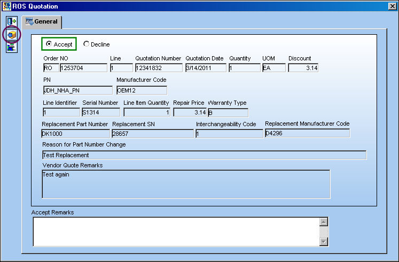Click the Order NO prefix field RO
The height and width of the screenshot is (262, 399).
tap(51, 68)
